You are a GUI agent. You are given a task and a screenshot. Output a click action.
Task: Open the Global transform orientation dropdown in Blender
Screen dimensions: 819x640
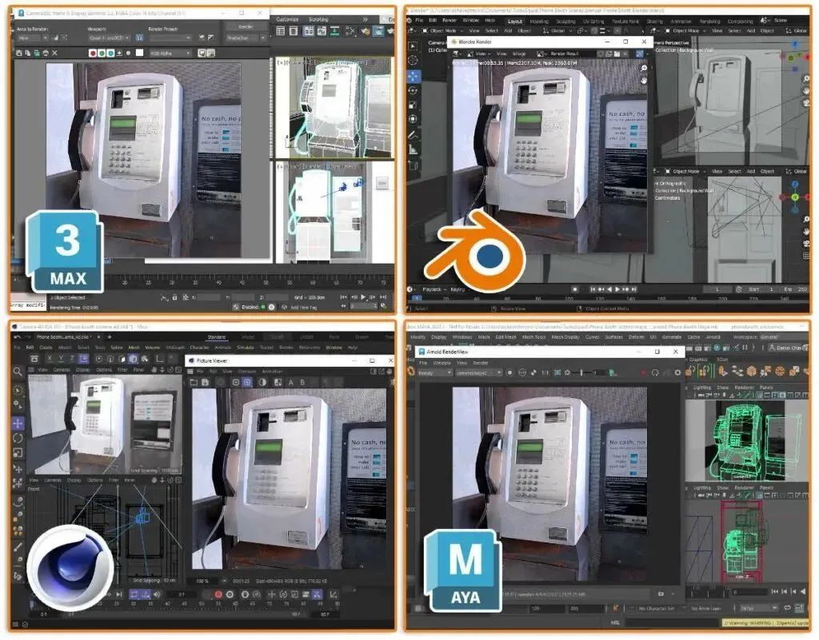pos(558,31)
